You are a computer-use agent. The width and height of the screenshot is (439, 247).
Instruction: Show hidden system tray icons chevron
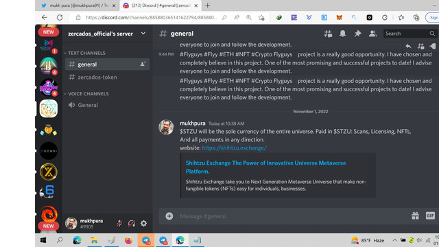point(394,240)
